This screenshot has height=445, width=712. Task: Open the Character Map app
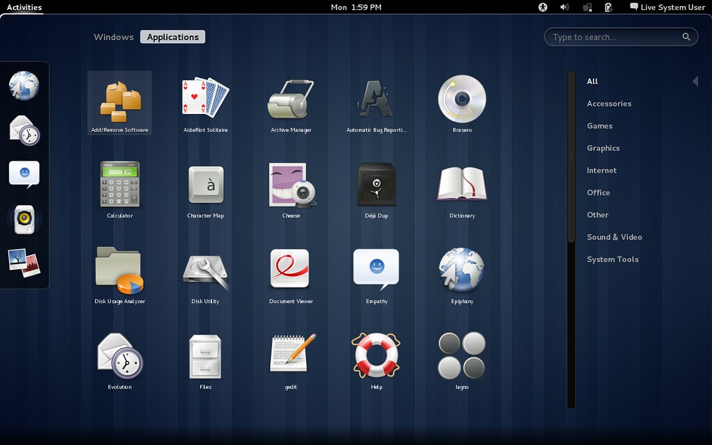(205, 186)
